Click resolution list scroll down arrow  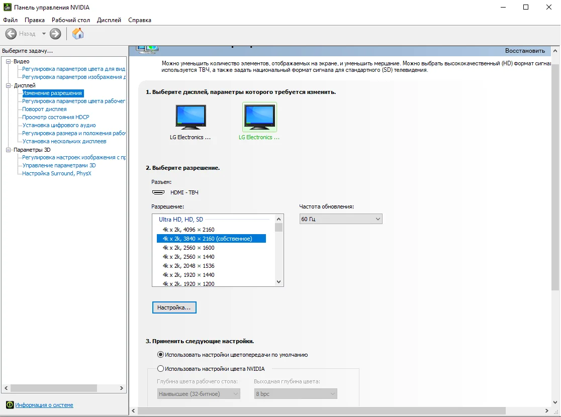tap(278, 282)
